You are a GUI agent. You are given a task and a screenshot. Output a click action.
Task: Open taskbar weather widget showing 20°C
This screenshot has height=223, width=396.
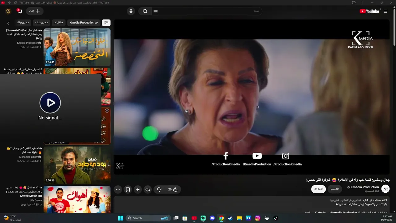tap(12, 218)
